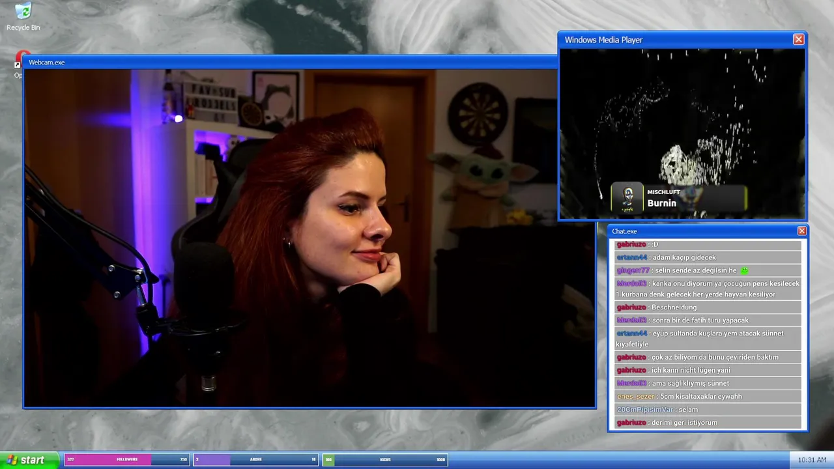
Task: Click the message 'derimi geri istiyorum'
Action: coord(685,423)
